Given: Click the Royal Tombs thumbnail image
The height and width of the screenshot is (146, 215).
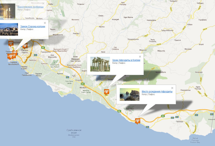Looking at the screenshot, I should 7,9.
